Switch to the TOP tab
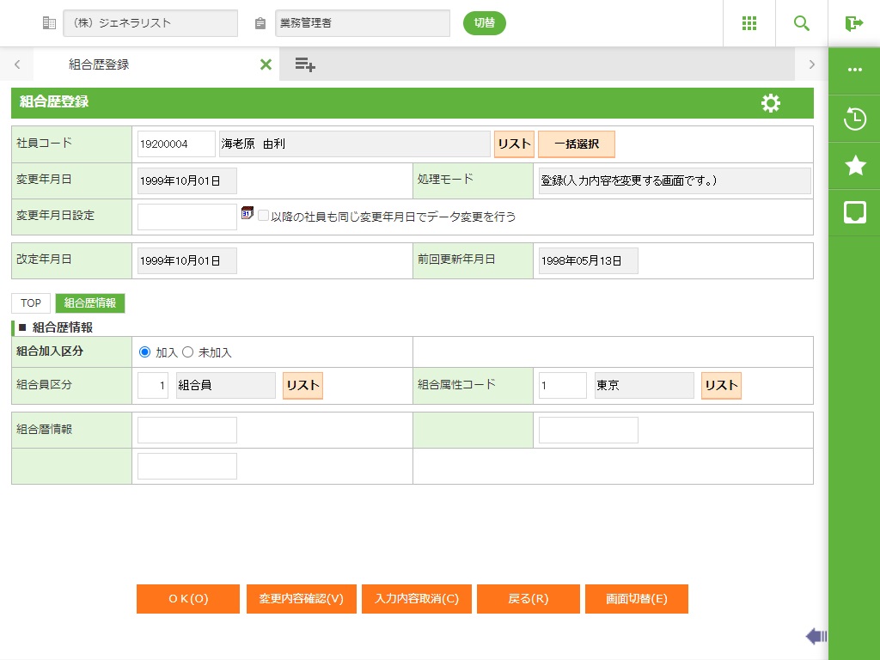This screenshot has height=660, width=880. [31, 303]
